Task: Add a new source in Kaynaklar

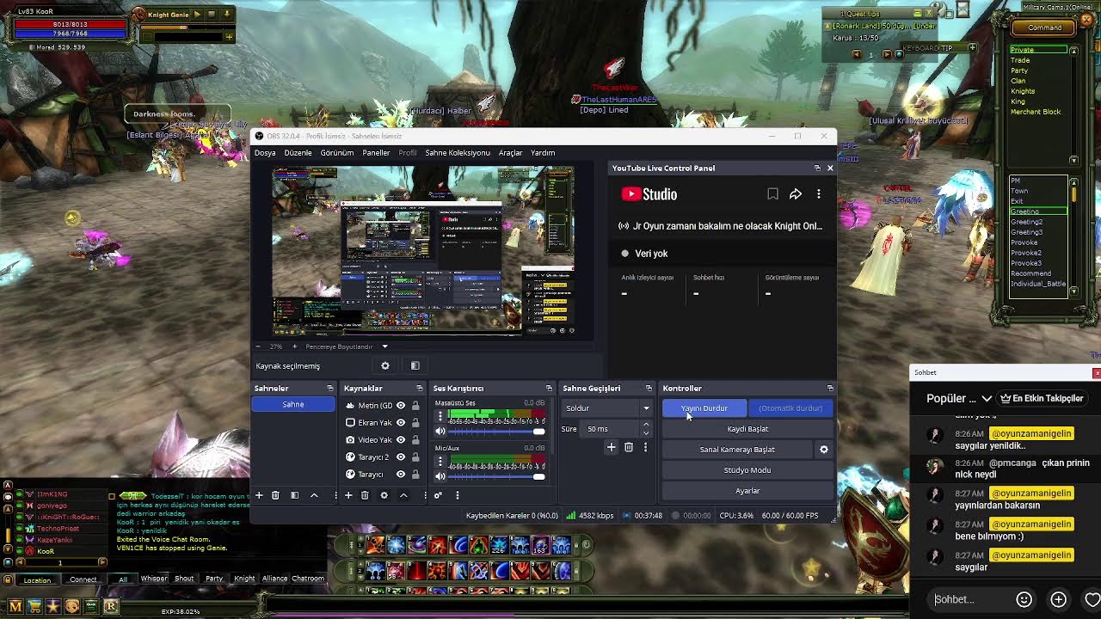Action: [x=348, y=495]
